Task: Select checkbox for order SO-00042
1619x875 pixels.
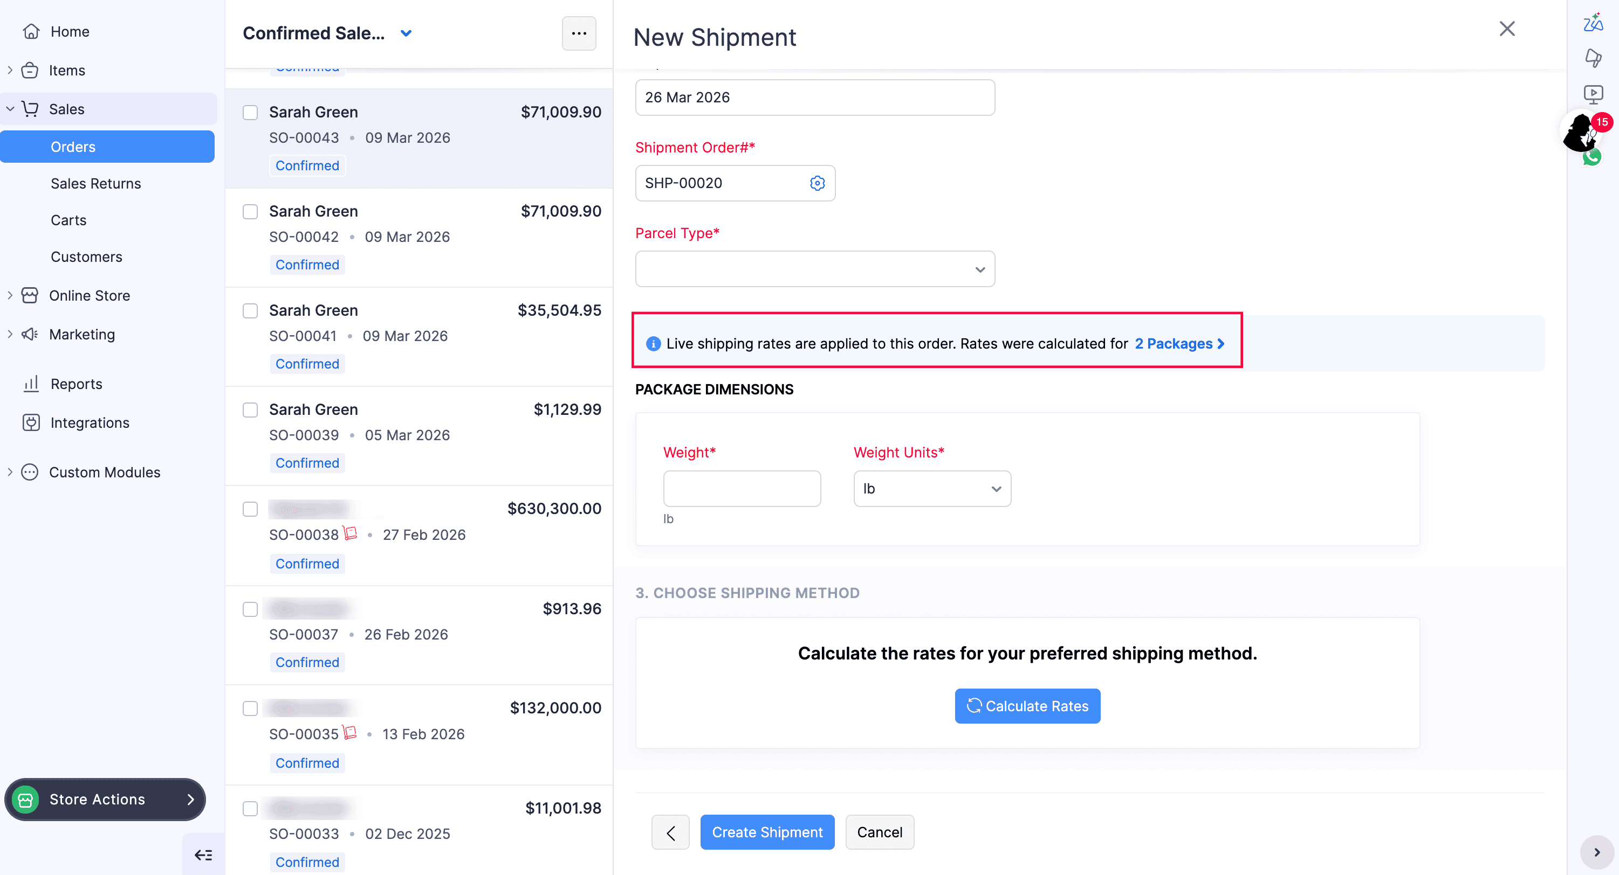Action: click(250, 212)
